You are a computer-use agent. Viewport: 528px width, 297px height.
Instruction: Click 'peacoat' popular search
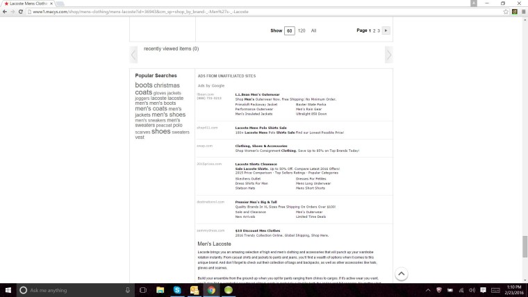(164, 126)
